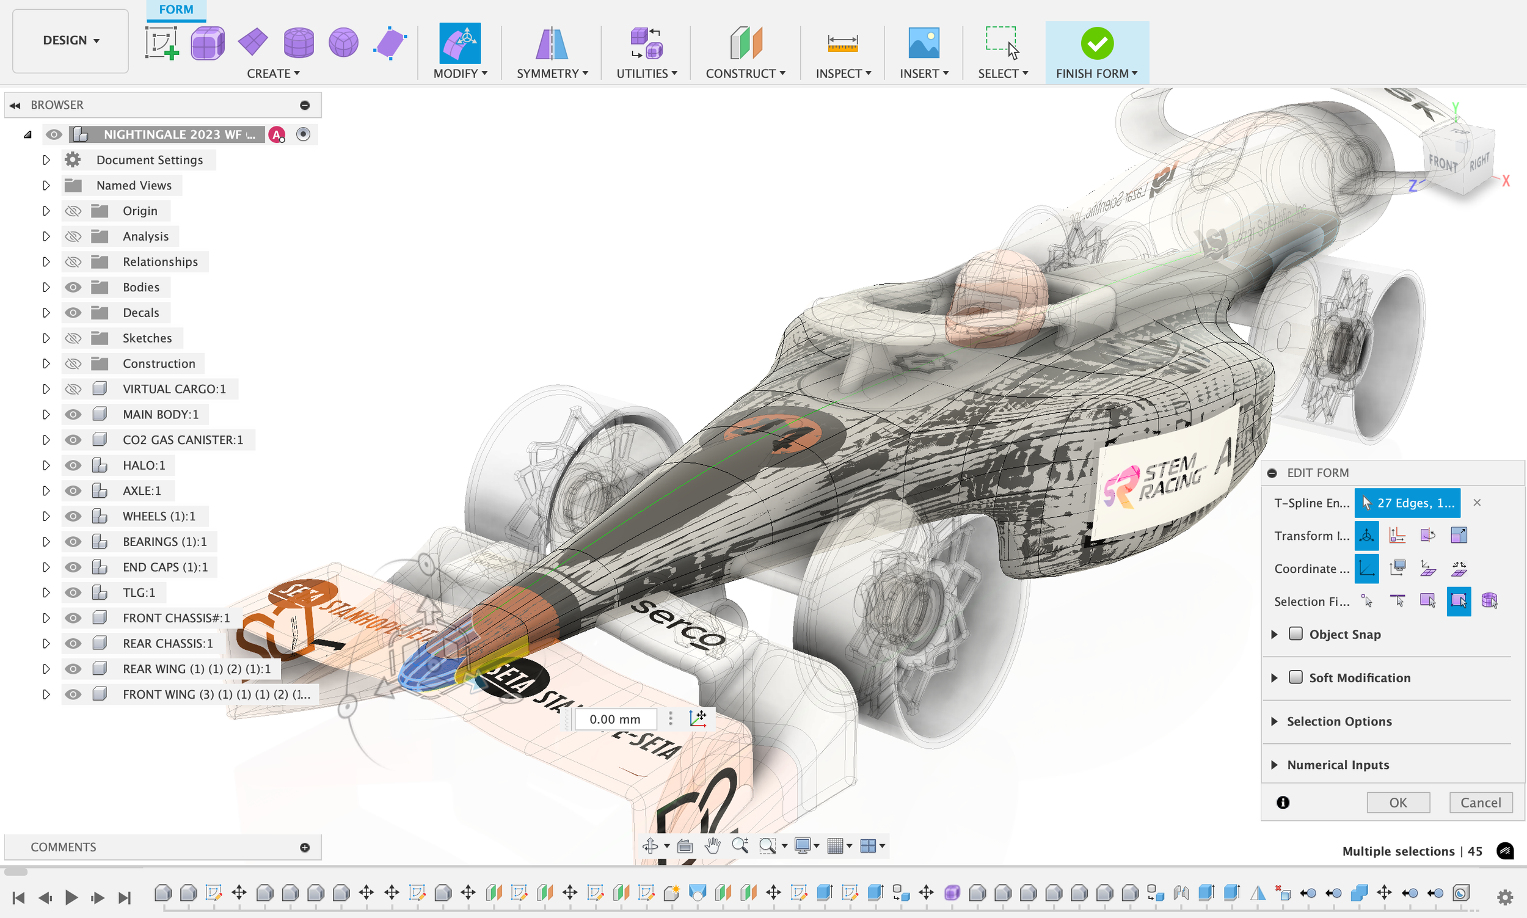Click the Edit Form modify icon
Viewport: 1527px width, 918px height.
pyautogui.click(x=459, y=43)
